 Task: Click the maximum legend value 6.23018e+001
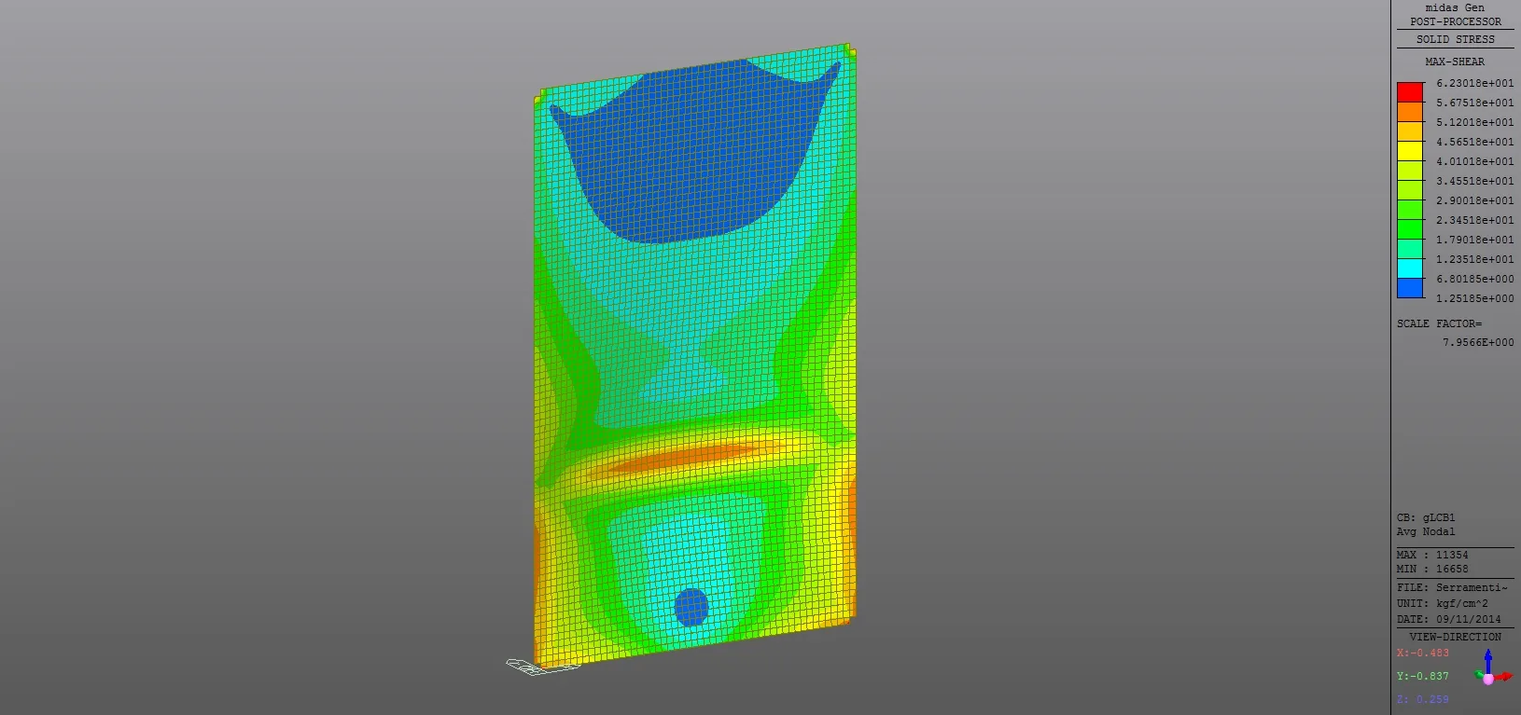(1475, 83)
